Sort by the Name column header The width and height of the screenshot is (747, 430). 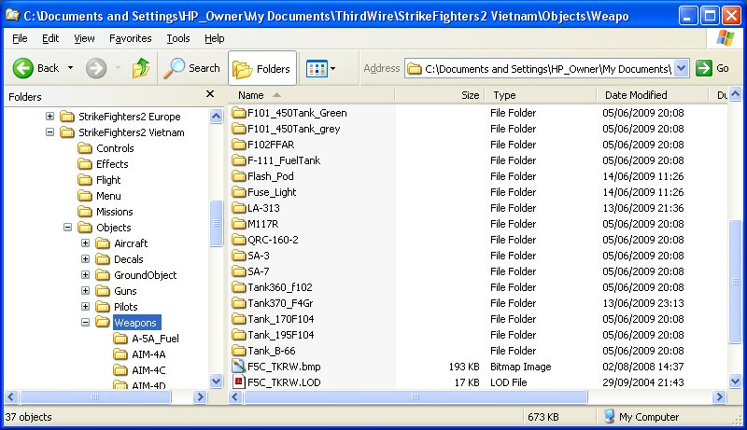click(312, 95)
